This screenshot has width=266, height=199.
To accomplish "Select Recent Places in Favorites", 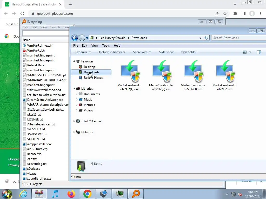I will 93,78.
